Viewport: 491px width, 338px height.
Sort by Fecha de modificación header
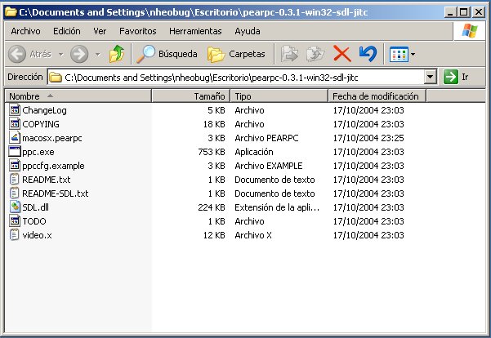point(377,96)
